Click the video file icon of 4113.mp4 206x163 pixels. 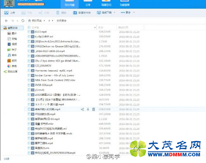pos(33,32)
